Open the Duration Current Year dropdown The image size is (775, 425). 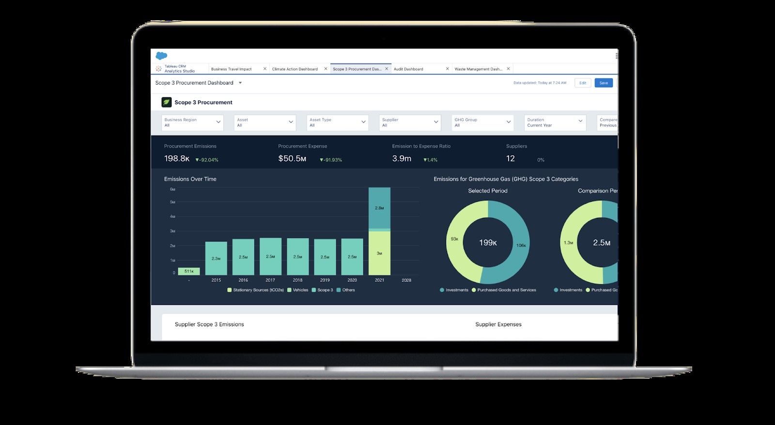pos(555,122)
